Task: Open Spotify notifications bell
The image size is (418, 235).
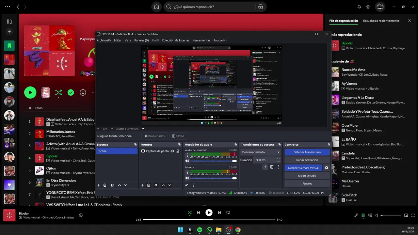Action: click(x=359, y=7)
